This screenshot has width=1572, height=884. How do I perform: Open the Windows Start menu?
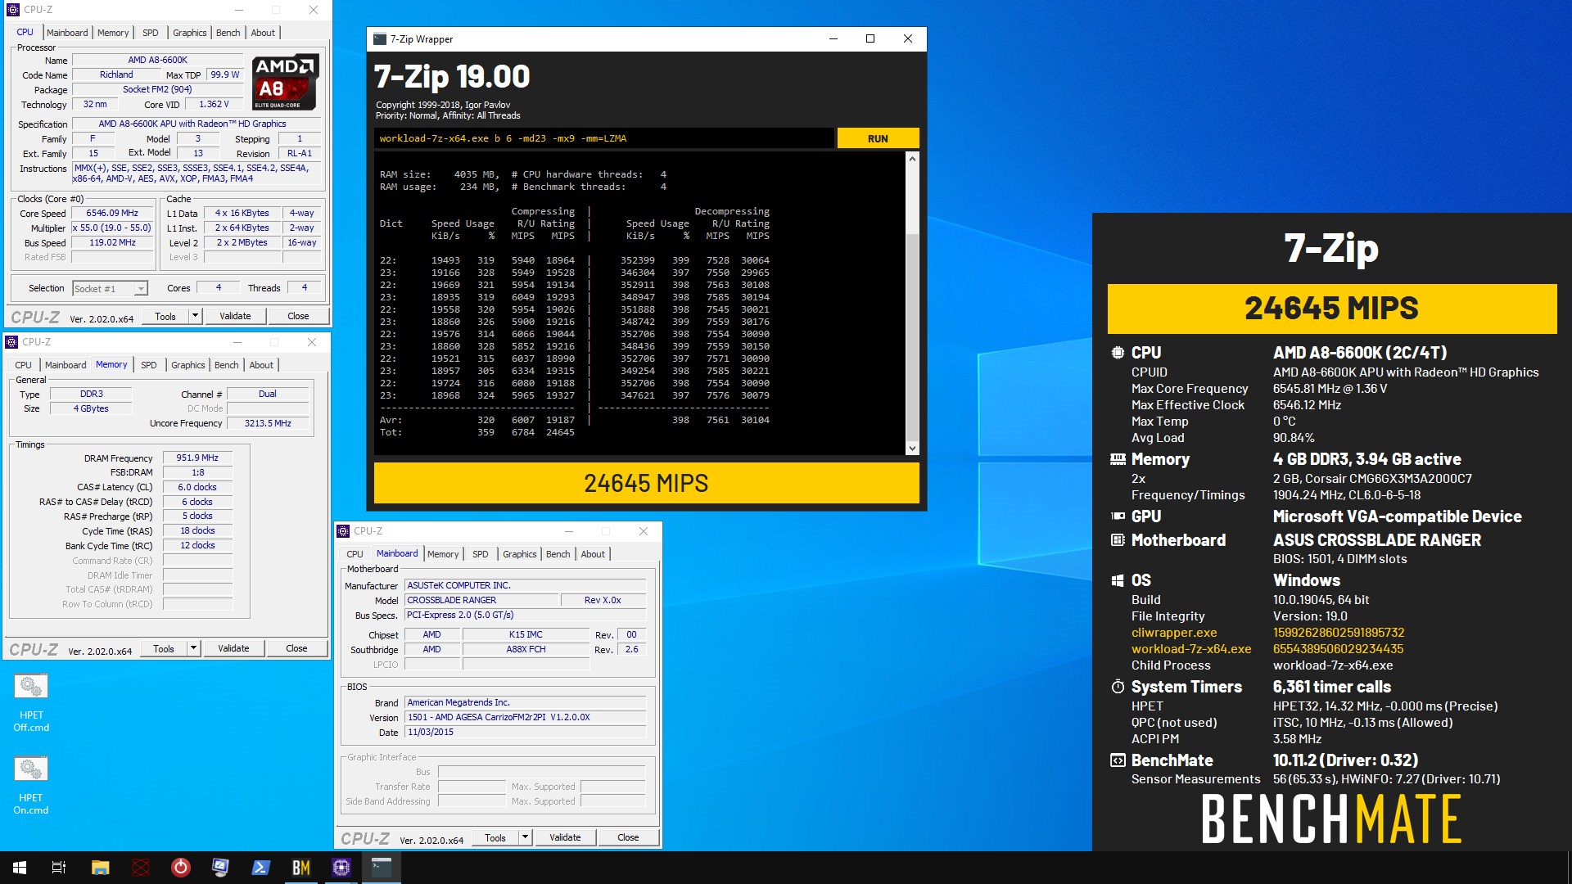point(20,868)
